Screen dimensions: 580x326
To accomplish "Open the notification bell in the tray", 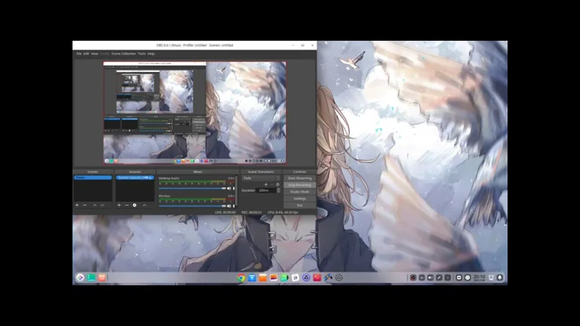I will [500, 278].
